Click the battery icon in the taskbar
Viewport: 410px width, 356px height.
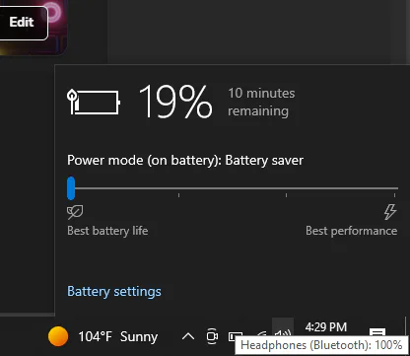[x=236, y=336]
